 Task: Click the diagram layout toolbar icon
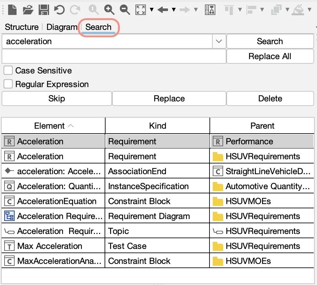pos(210,10)
